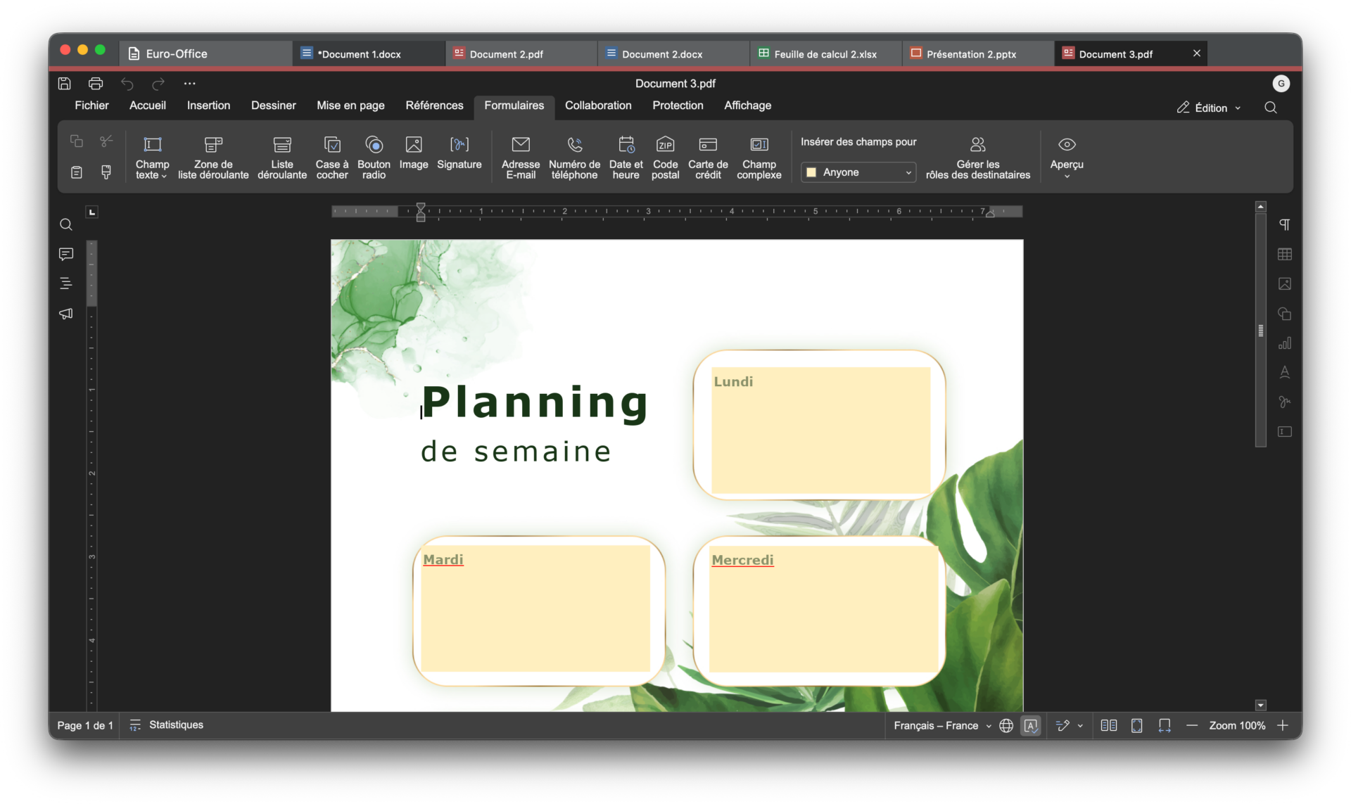This screenshot has width=1351, height=804.
Task: Toggle spell checking in status bar
Action: click(1031, 725)
